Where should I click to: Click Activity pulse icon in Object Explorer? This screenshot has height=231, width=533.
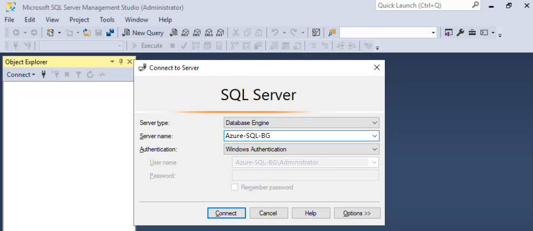click(x=102, y=75)
